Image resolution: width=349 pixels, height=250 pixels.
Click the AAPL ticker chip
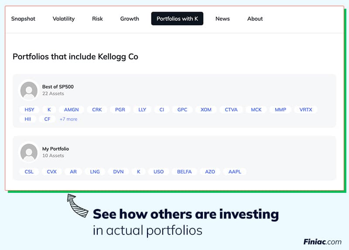click(235, 171)
